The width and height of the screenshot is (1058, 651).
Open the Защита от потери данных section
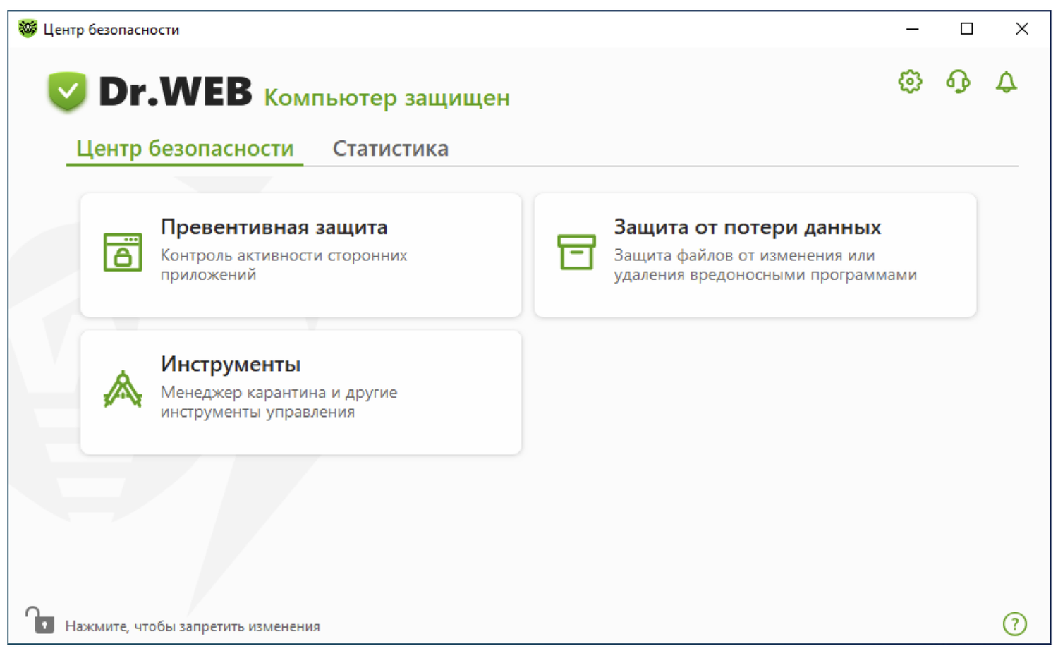[755, 255]
